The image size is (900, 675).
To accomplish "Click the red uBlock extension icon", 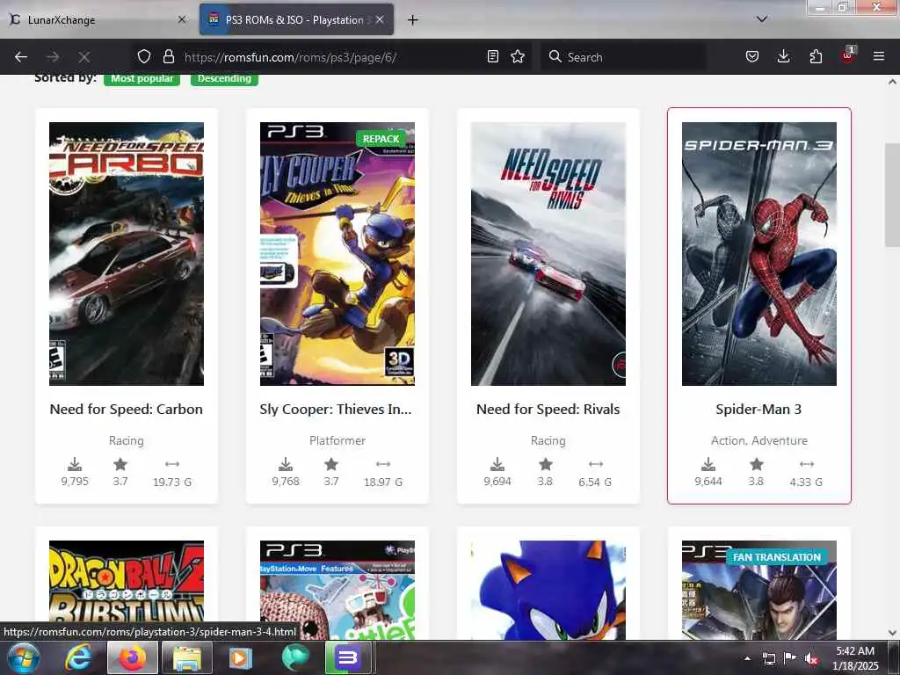I will point(847,55).
